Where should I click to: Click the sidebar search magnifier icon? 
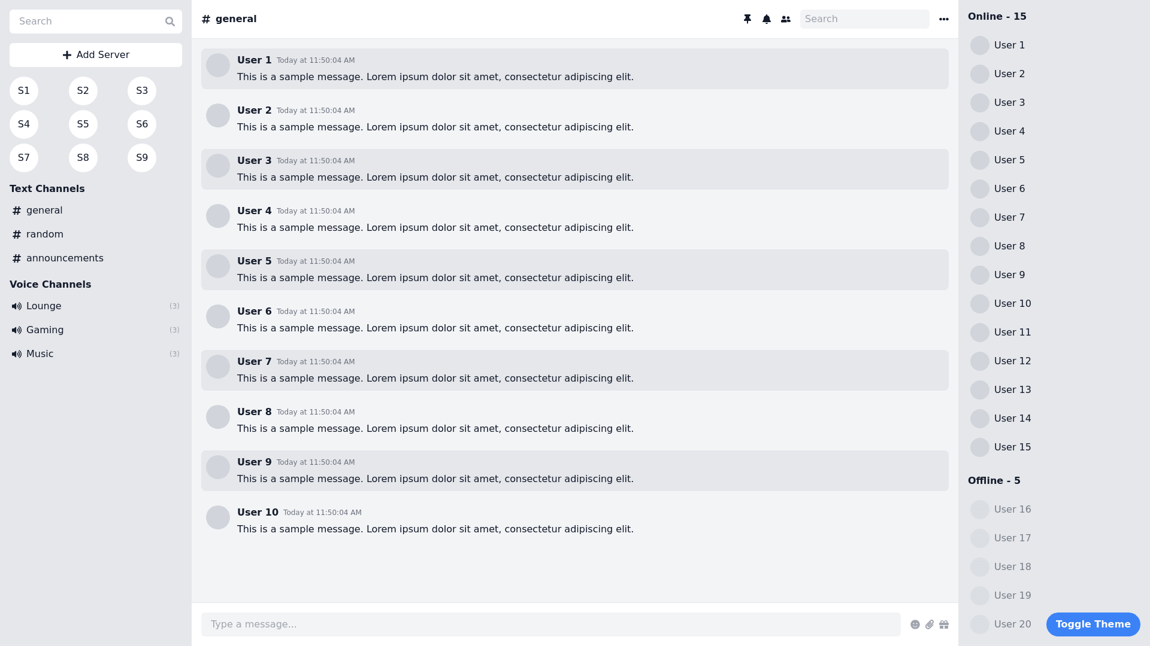[170, 22]
